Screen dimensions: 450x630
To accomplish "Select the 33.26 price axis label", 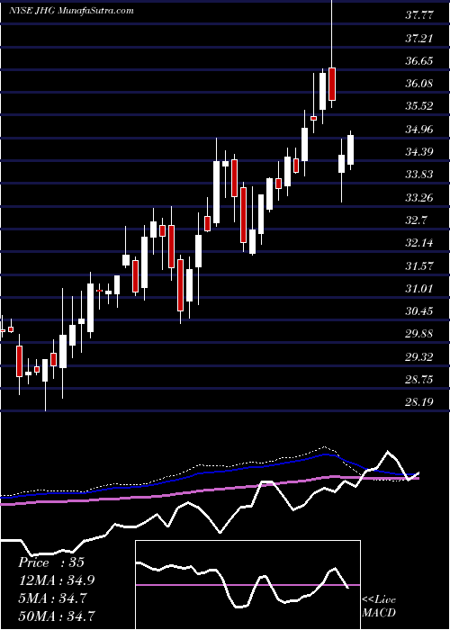I will [x=419, y=197].
